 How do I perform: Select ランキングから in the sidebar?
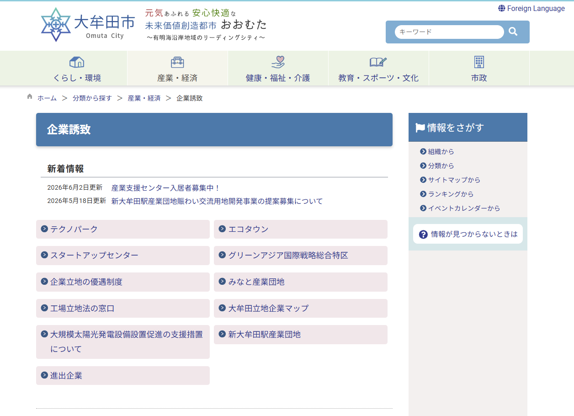tap(451, 194)
